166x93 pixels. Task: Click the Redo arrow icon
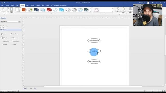[x=8, y=3]
